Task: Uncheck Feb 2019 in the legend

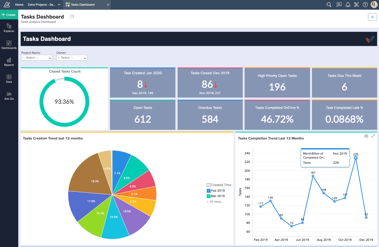Action: coord(208,191)
